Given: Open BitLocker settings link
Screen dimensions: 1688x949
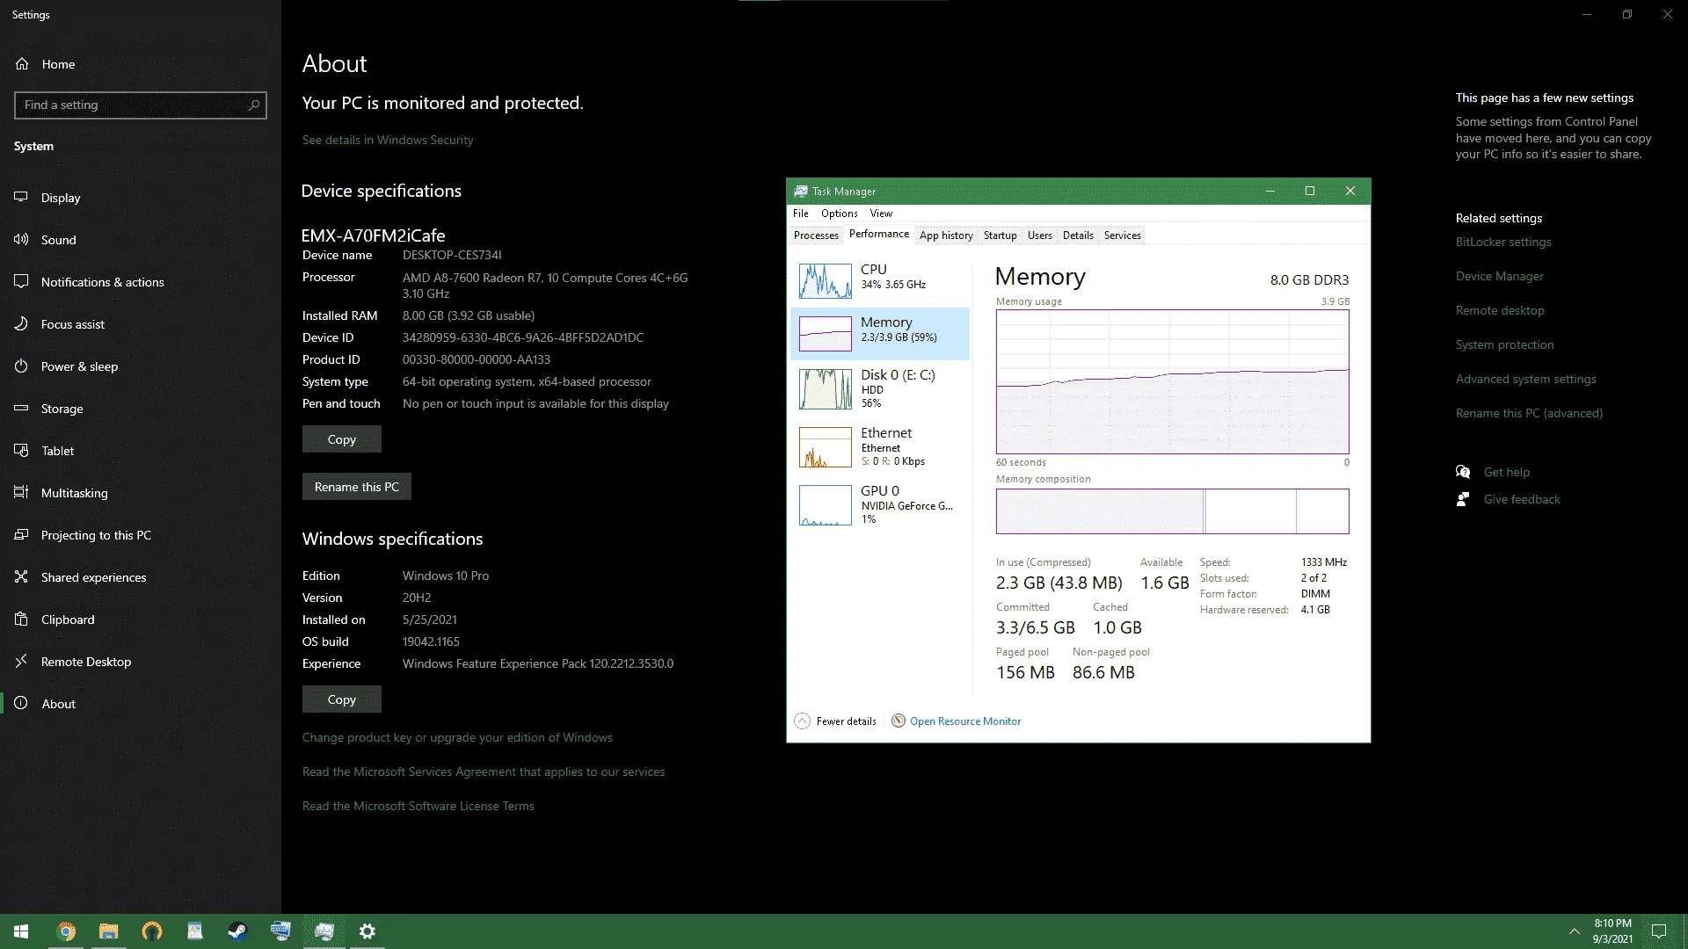Looking at the screenshot, I should pyautogui.click(x=1503, y=242).
